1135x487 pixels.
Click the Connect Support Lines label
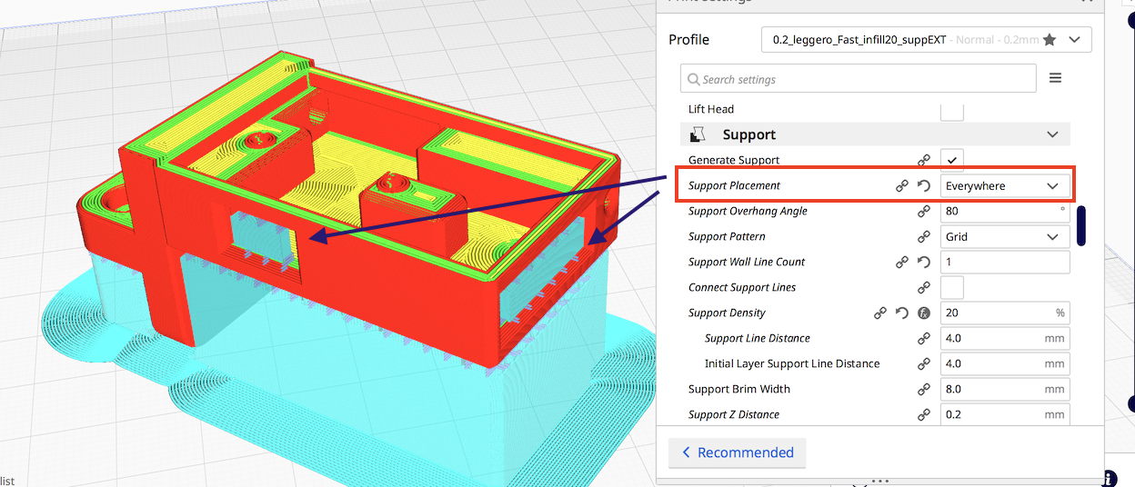click(742, 287)
